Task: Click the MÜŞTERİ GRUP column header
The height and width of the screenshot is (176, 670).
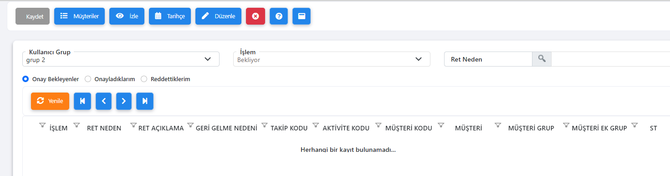Action: [531, 128]
